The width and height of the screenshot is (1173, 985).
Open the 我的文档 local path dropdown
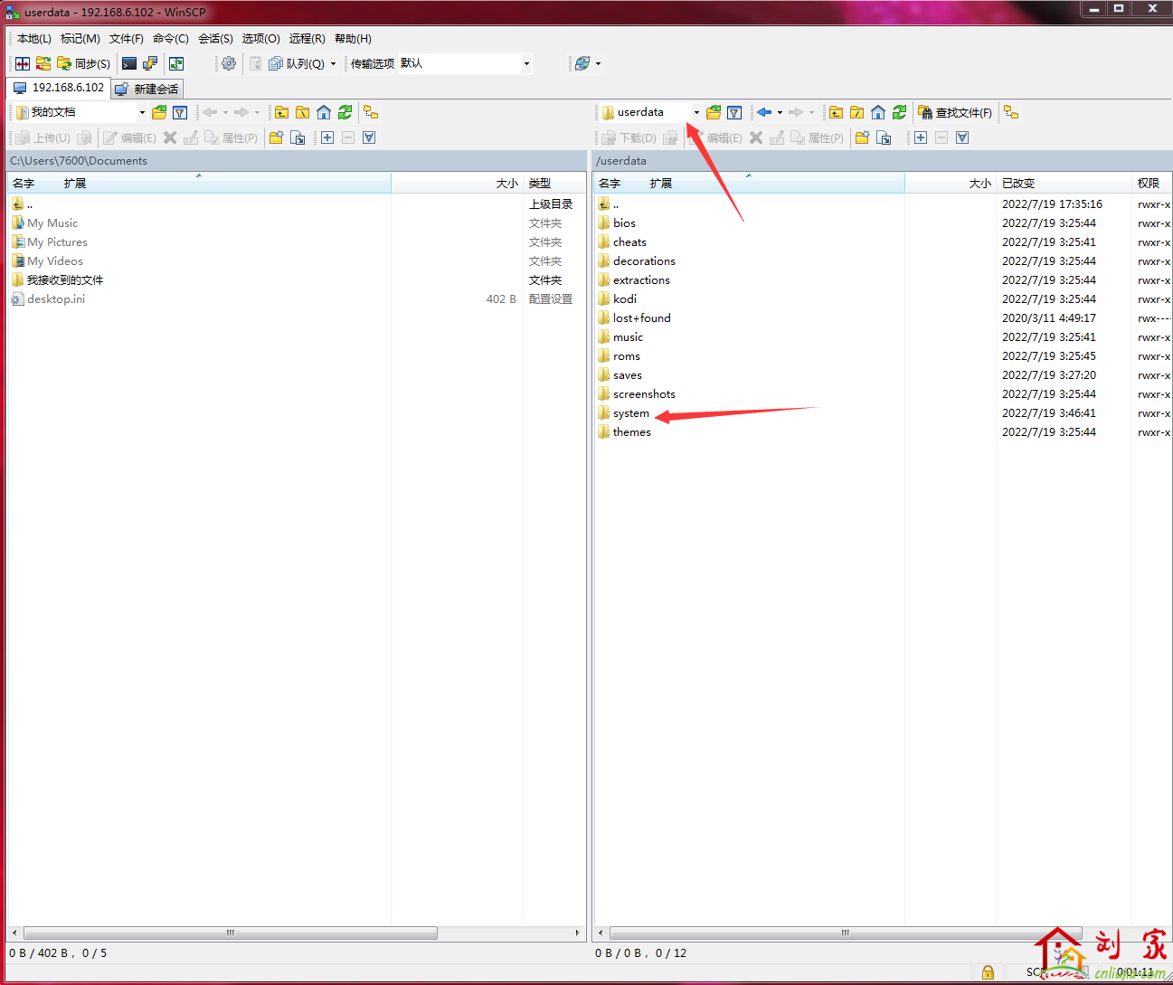142,112
